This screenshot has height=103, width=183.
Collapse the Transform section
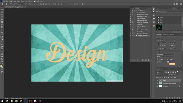(157, 41)
